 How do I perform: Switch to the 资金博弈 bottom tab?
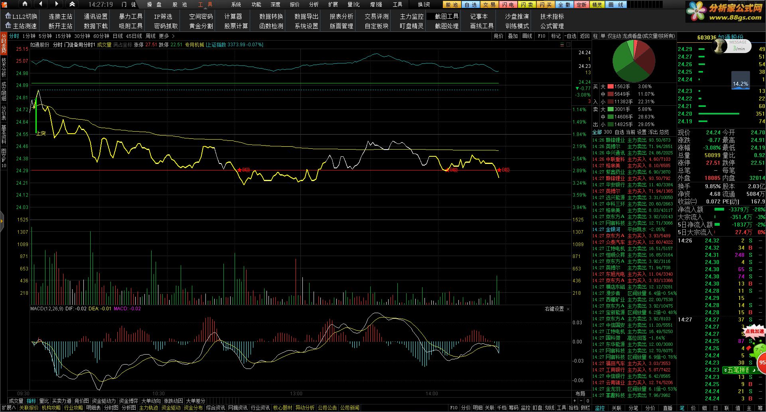[x=128, y=401]
